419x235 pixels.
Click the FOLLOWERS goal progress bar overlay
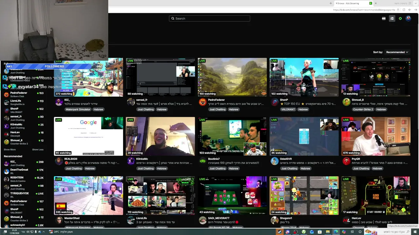(x=54, y=66)
